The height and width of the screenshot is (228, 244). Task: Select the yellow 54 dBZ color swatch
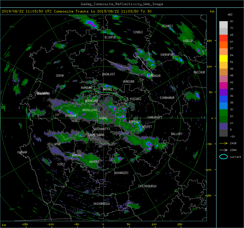point(223,58)
